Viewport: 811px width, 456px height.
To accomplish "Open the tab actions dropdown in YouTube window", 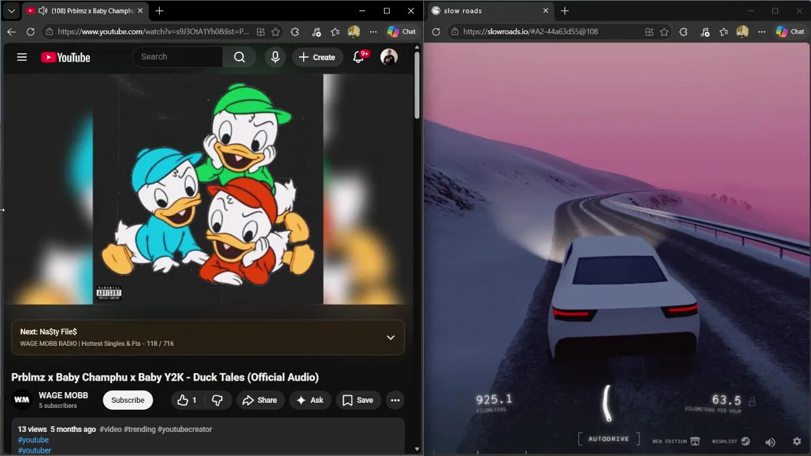I will pyautogui.click(x=11, y=11).
